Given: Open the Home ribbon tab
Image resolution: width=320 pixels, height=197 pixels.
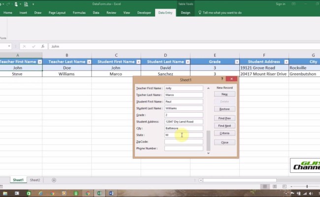Looking at the screenshot, I should click(8, 13).
